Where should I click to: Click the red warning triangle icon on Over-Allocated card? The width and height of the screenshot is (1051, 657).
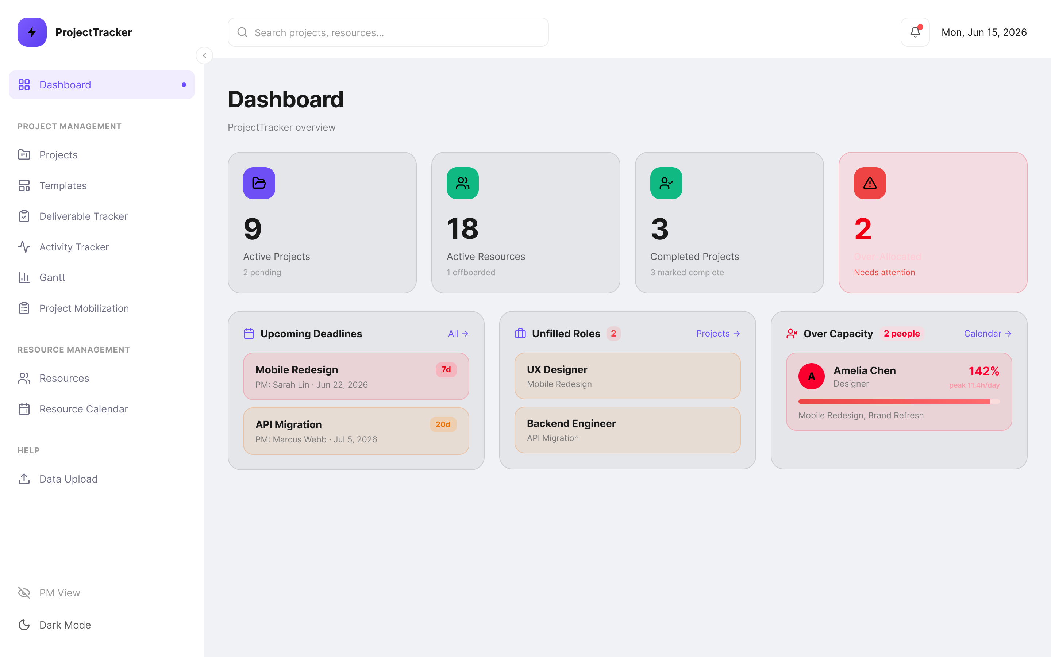tap(870, 183)
